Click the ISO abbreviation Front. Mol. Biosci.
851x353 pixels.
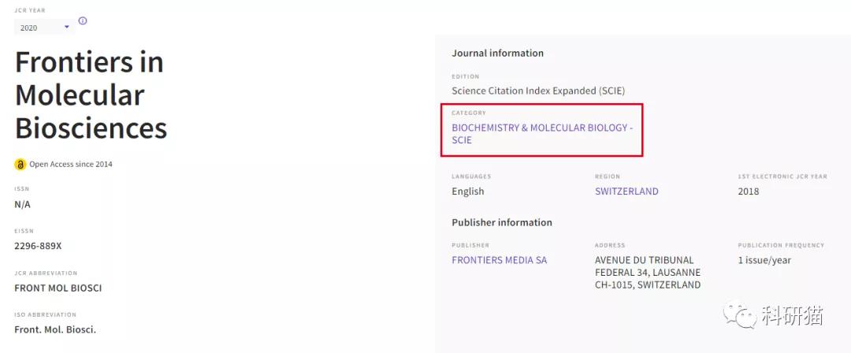pos(55,329)
